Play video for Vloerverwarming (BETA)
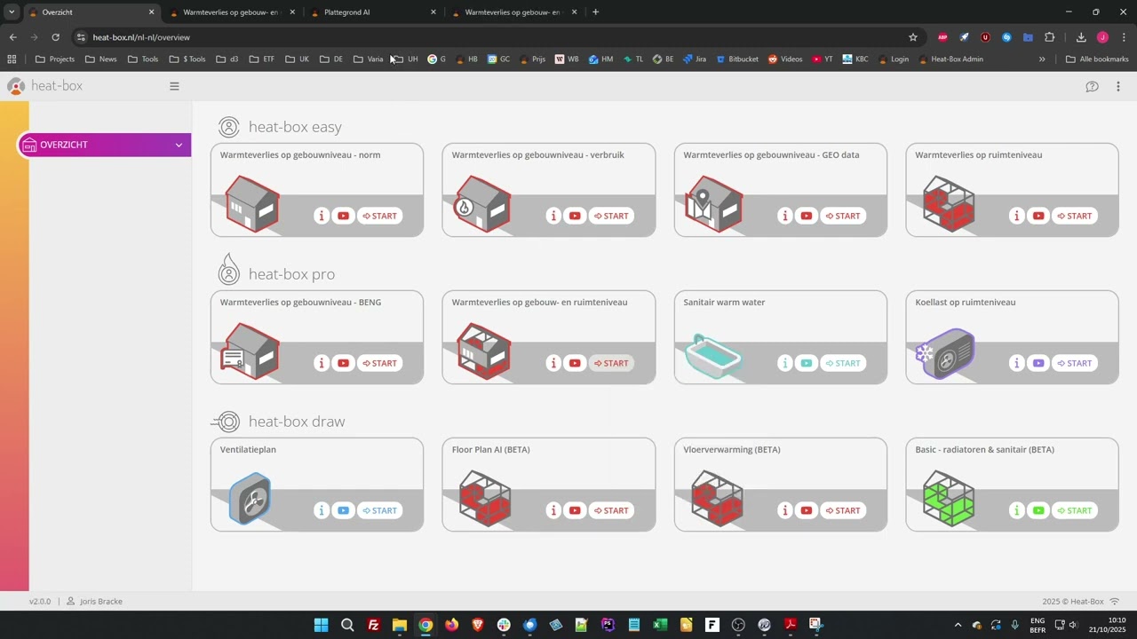The width and height of the screenshot is (1137, 639). click(807, 510)
